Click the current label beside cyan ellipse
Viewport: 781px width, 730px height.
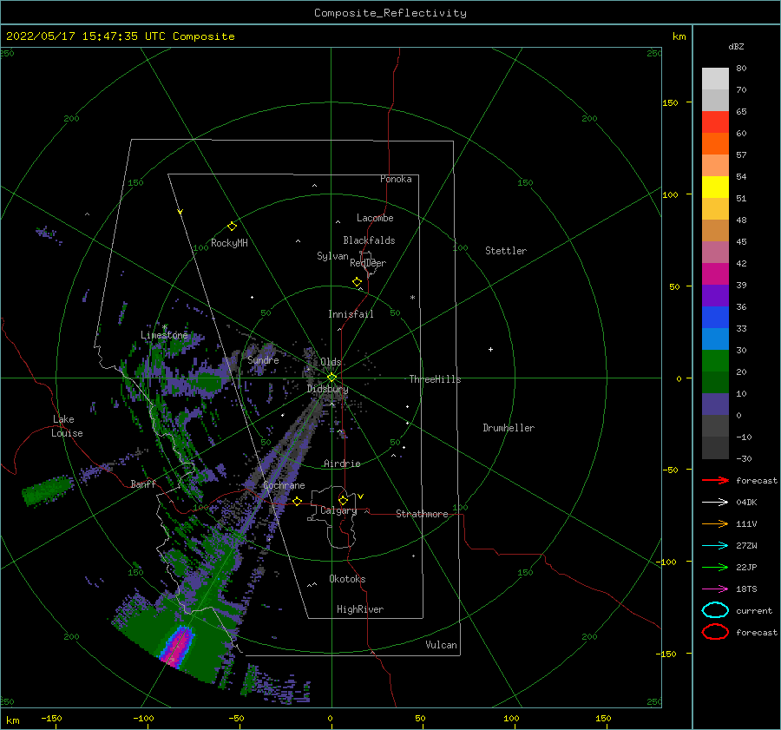coord(753,610)
